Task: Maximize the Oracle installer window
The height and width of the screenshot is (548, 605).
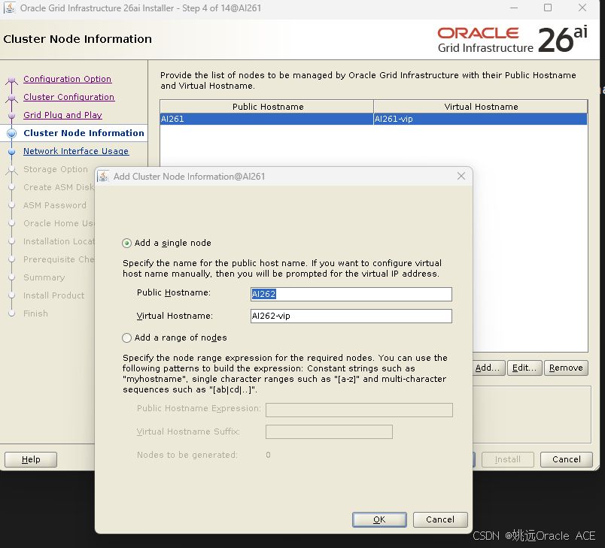Action: [x=548, y=8]
